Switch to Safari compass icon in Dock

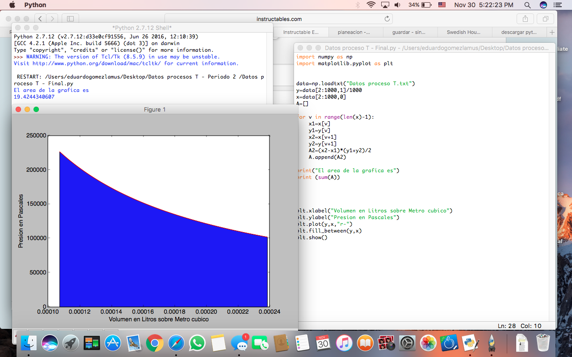pos(176,343)
